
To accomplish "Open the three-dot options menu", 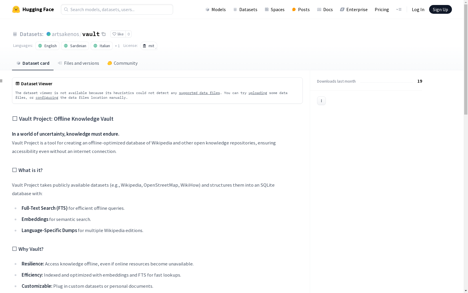I will click(321, 101).
